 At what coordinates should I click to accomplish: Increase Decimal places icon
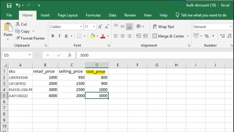pos(223,36)
